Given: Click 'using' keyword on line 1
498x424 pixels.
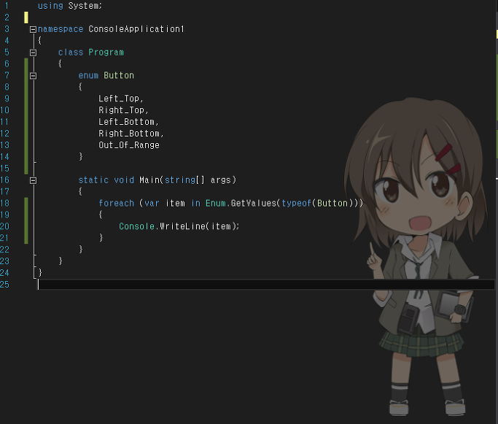Looking at the screenshot, I should [x=50, y=6].
